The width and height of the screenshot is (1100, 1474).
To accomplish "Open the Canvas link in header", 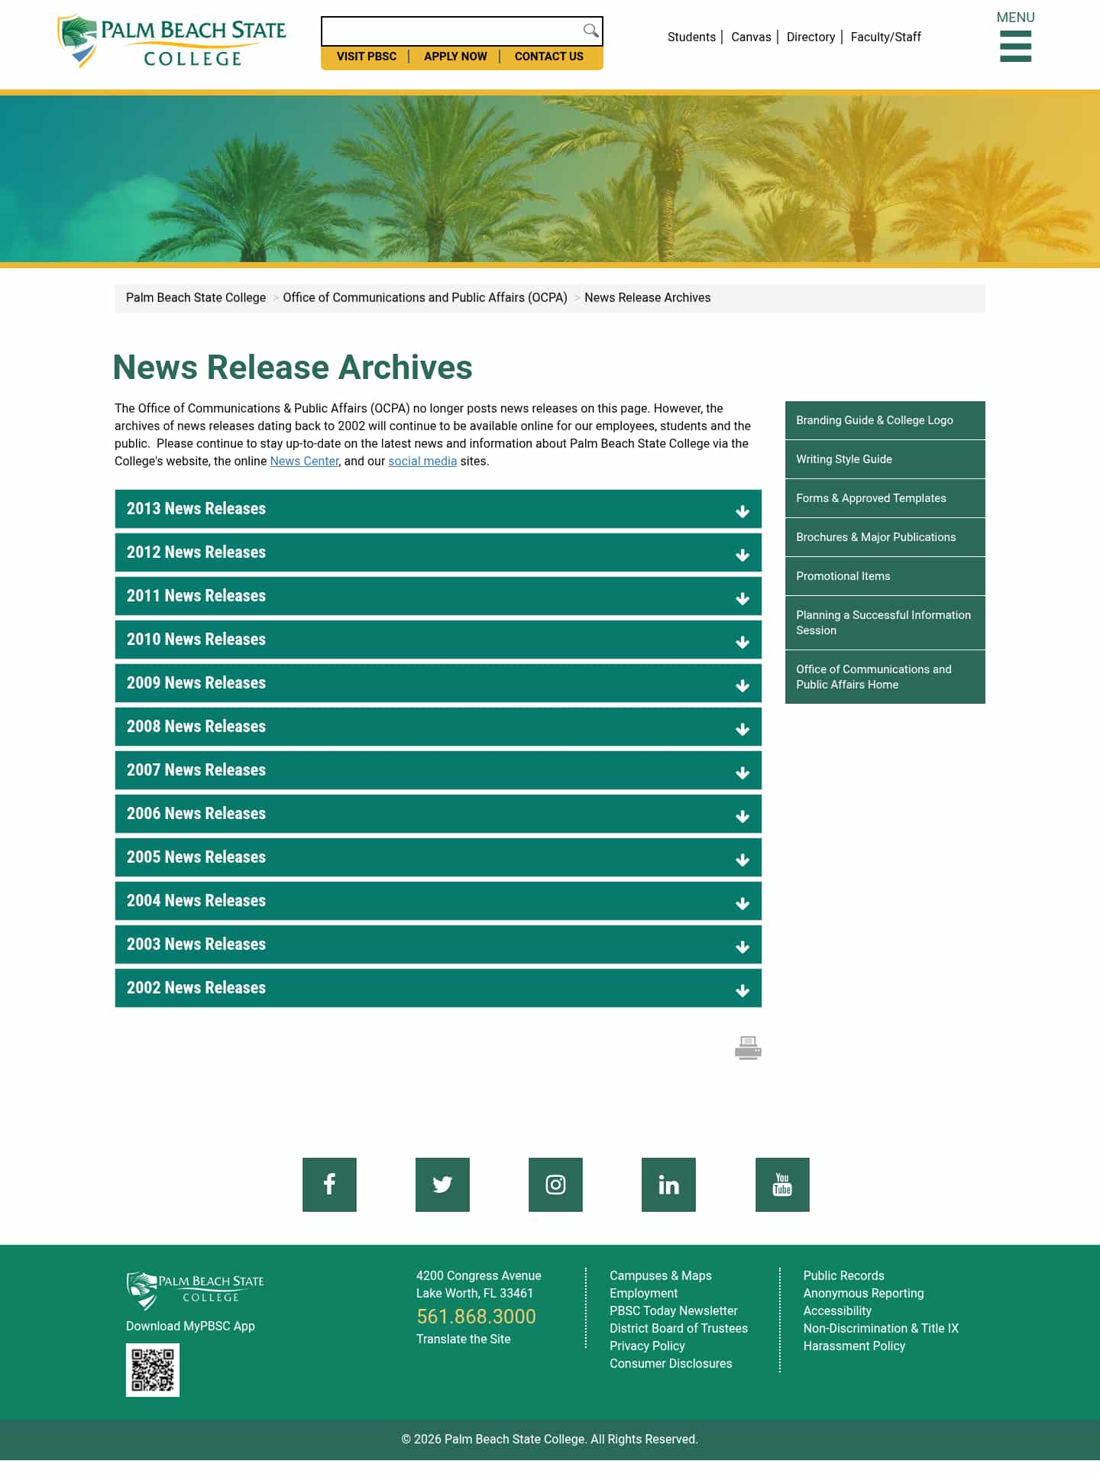I will (751, 37).
